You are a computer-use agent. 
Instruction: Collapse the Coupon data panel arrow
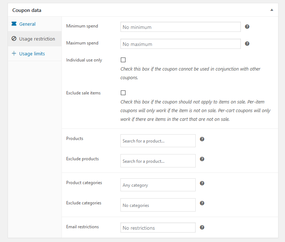[272, 10]
